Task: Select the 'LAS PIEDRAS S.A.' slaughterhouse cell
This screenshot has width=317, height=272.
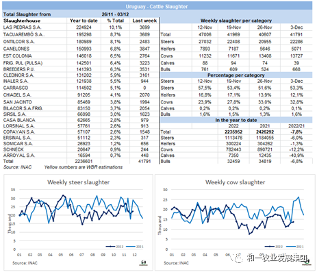Action: (x=22, y=27)
